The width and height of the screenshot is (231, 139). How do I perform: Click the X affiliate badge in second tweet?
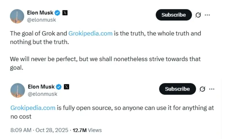[66, 87]
